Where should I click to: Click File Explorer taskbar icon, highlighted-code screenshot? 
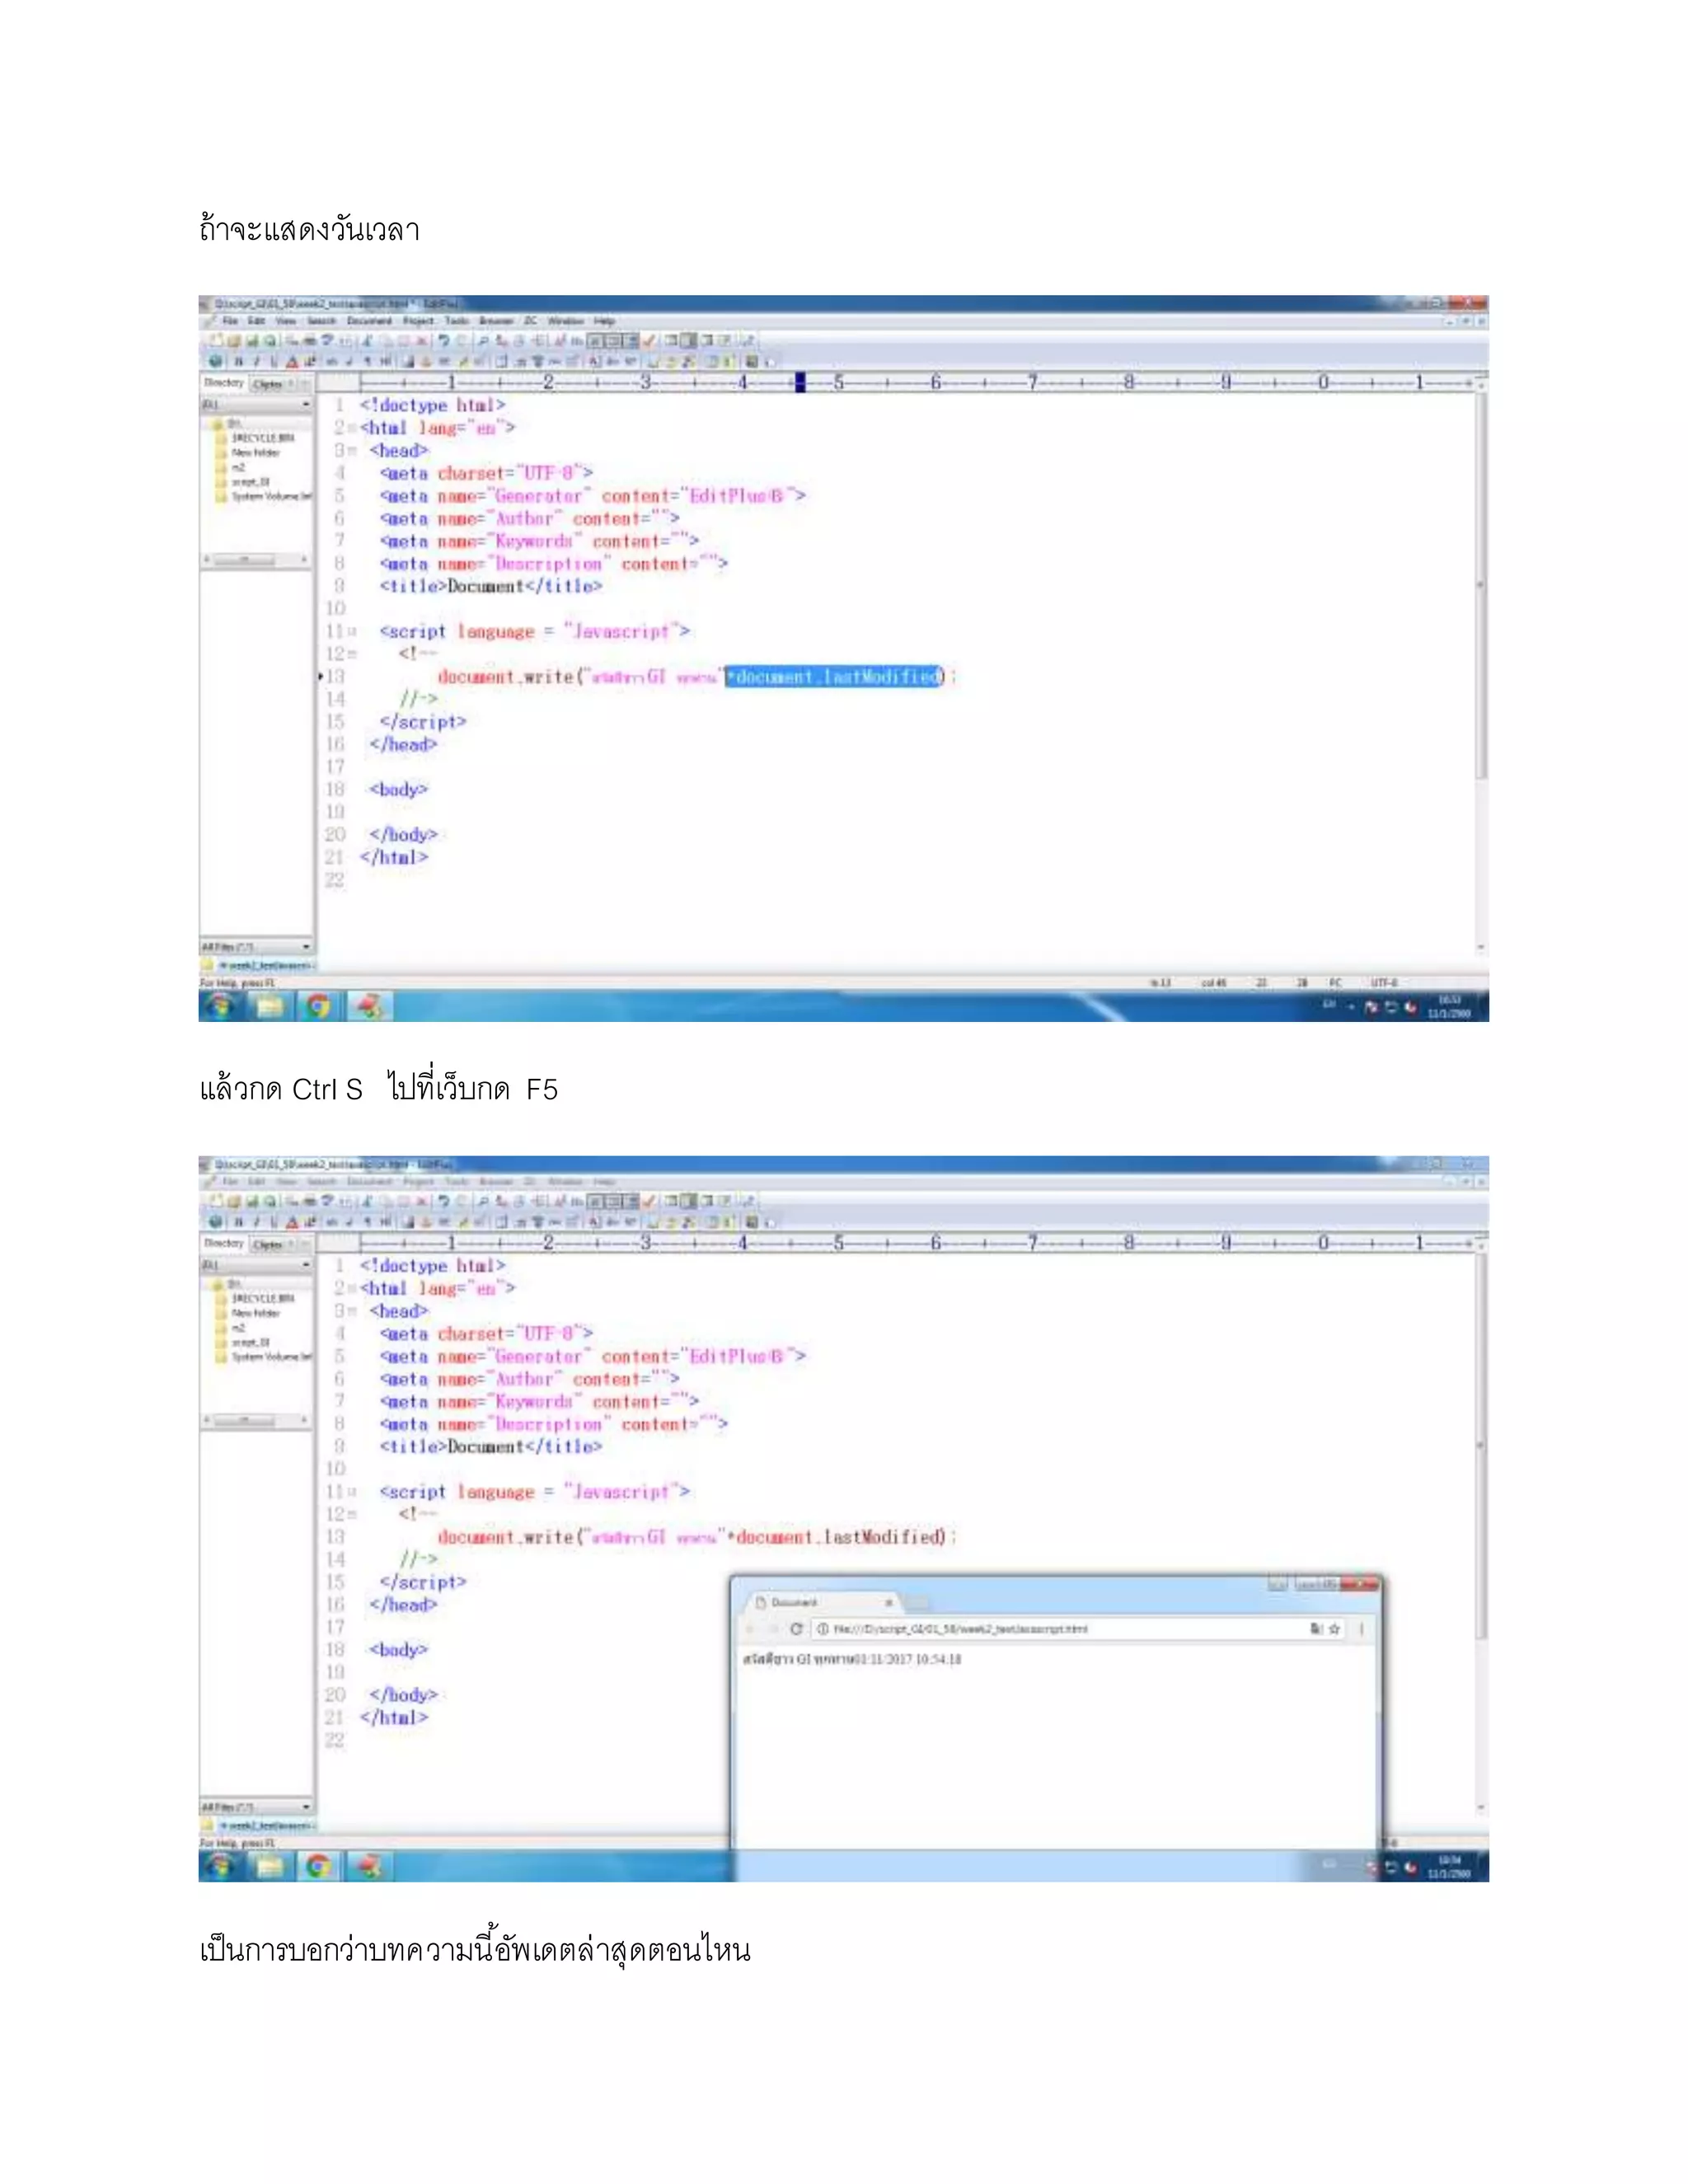[x=270, y=1006]
